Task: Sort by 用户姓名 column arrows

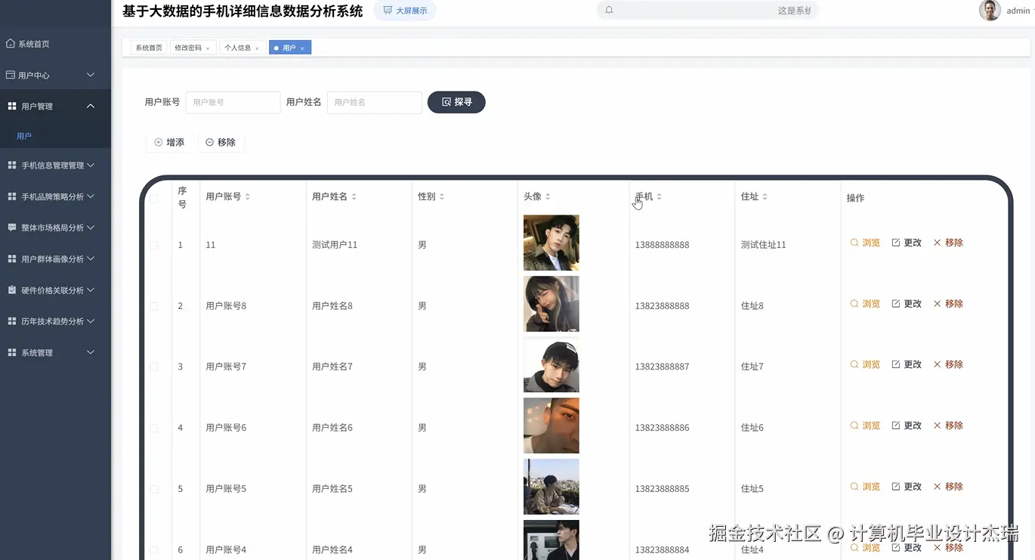Action: (354, 196)
